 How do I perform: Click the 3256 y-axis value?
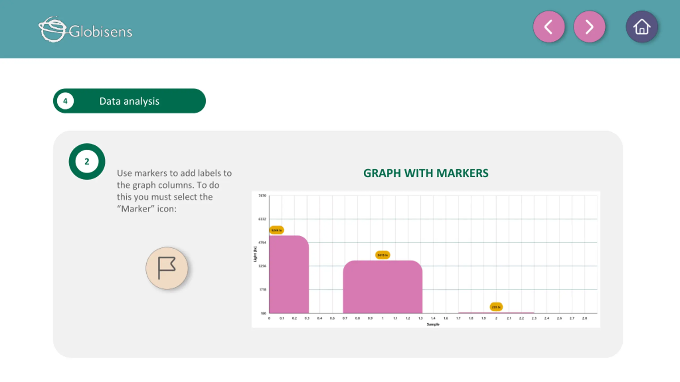[x=262, y=266]
